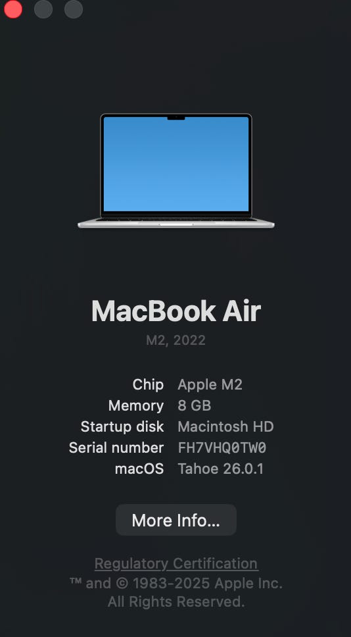Click the MacBook Air title text

pyautogui.click(x=175, y=311)
